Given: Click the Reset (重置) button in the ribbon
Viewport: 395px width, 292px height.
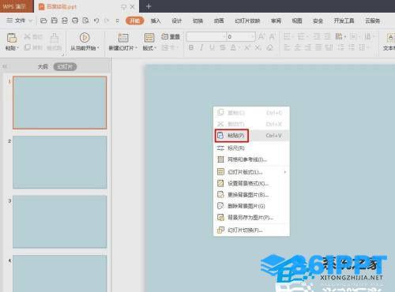Looking at the screenshot, I should click(171, 36).
